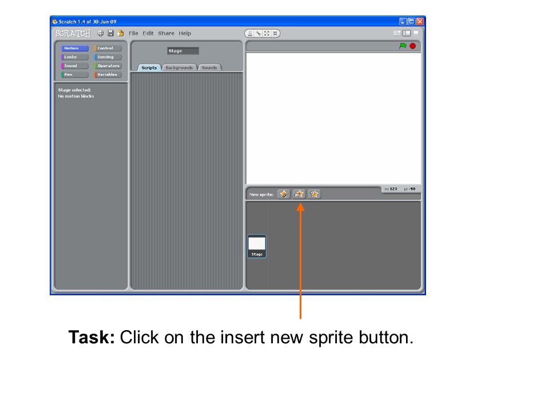The image size is (549, 412).
Task: Select the Variables block category
Action: (x=108, y=74)
